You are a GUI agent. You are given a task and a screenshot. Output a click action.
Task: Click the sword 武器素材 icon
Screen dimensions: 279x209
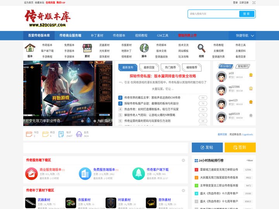pos(31,203)
